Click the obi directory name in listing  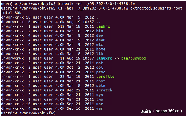pyautogui.click(x=100, y=67)
